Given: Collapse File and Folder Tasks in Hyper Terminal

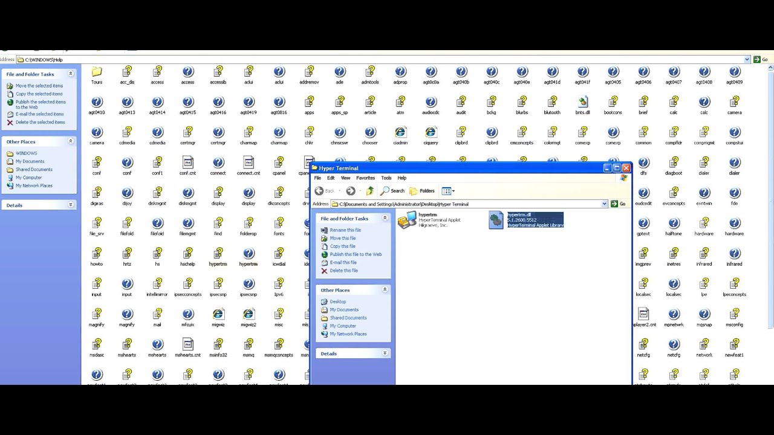Looking at the screenshot, I should (x=385, y=218).
